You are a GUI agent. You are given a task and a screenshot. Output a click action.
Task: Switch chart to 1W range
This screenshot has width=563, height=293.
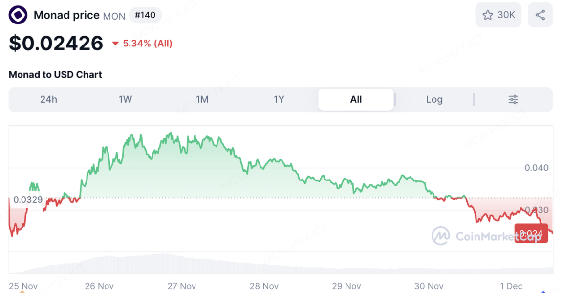point(125,100)
